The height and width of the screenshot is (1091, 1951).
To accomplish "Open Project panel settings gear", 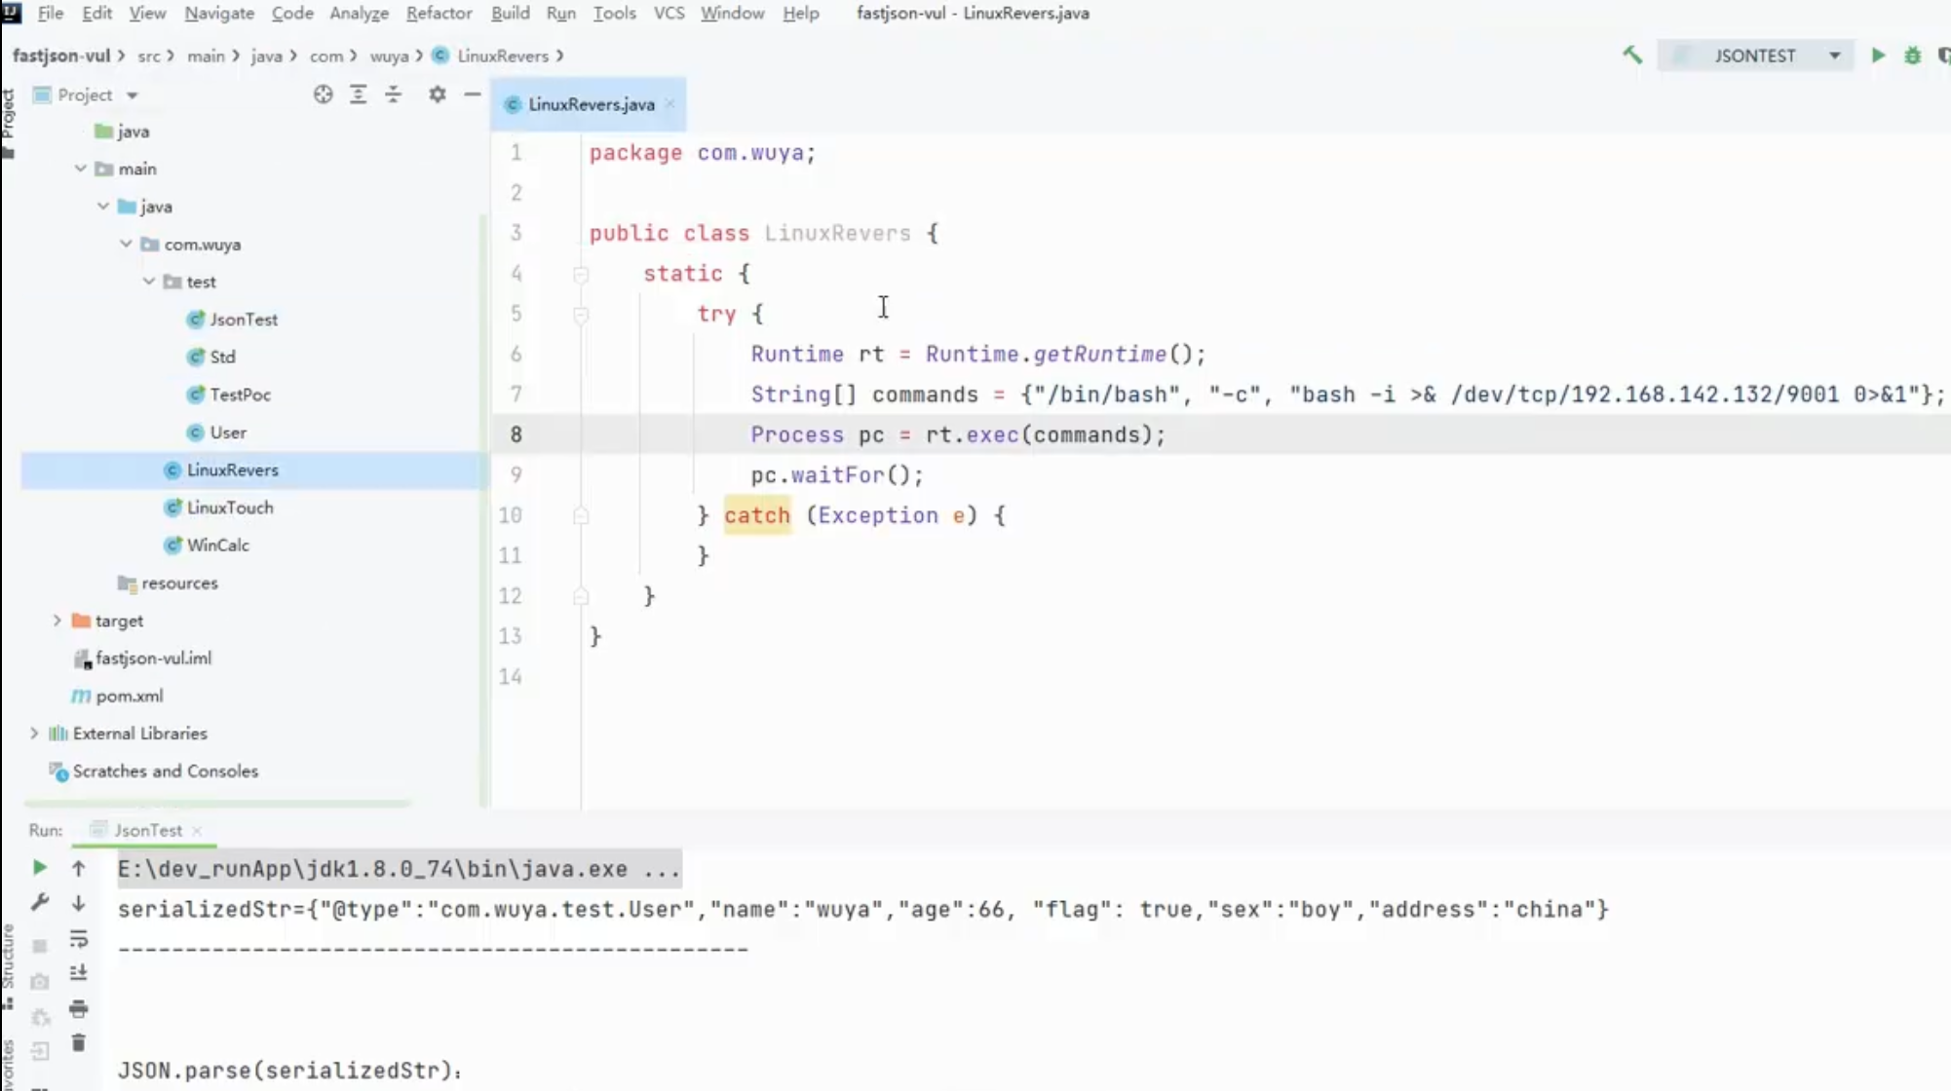I will [438, 94].
